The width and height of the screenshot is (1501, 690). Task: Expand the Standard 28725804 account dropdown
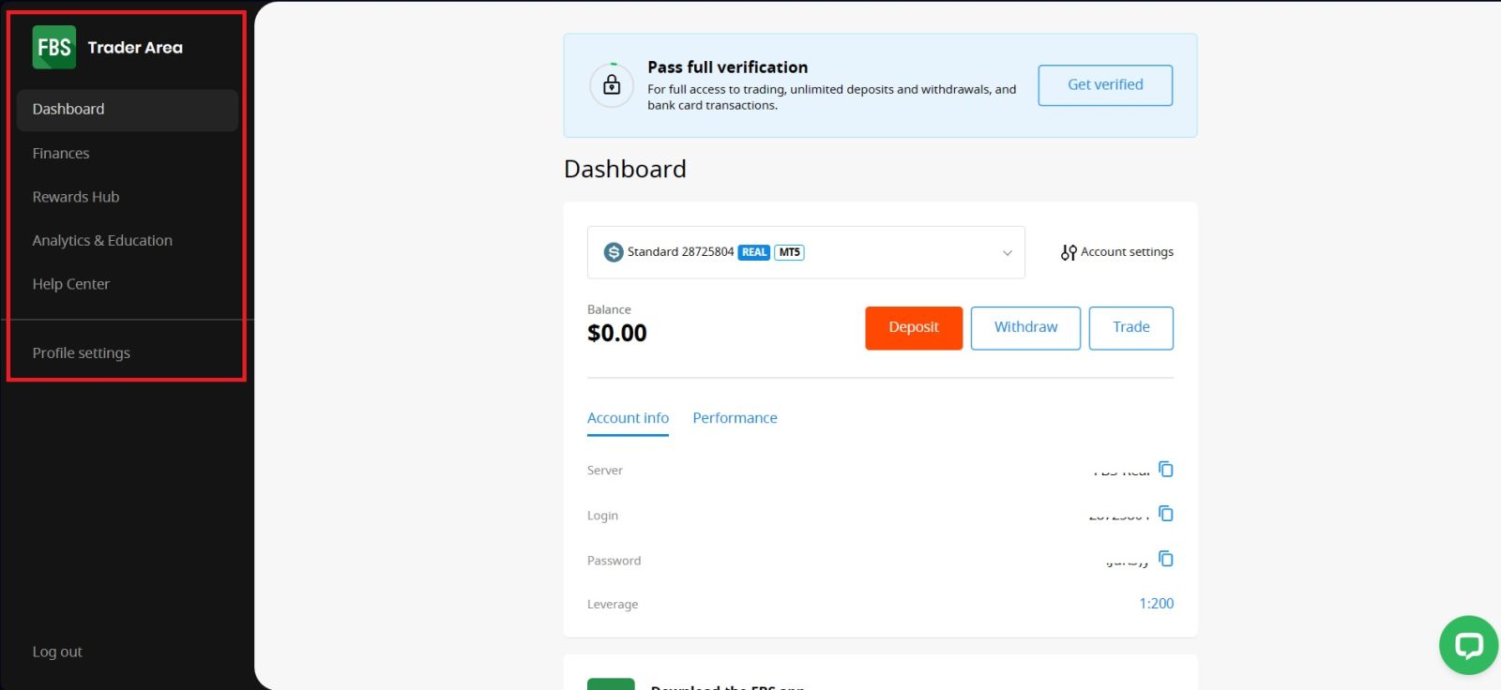point(1007,252)
